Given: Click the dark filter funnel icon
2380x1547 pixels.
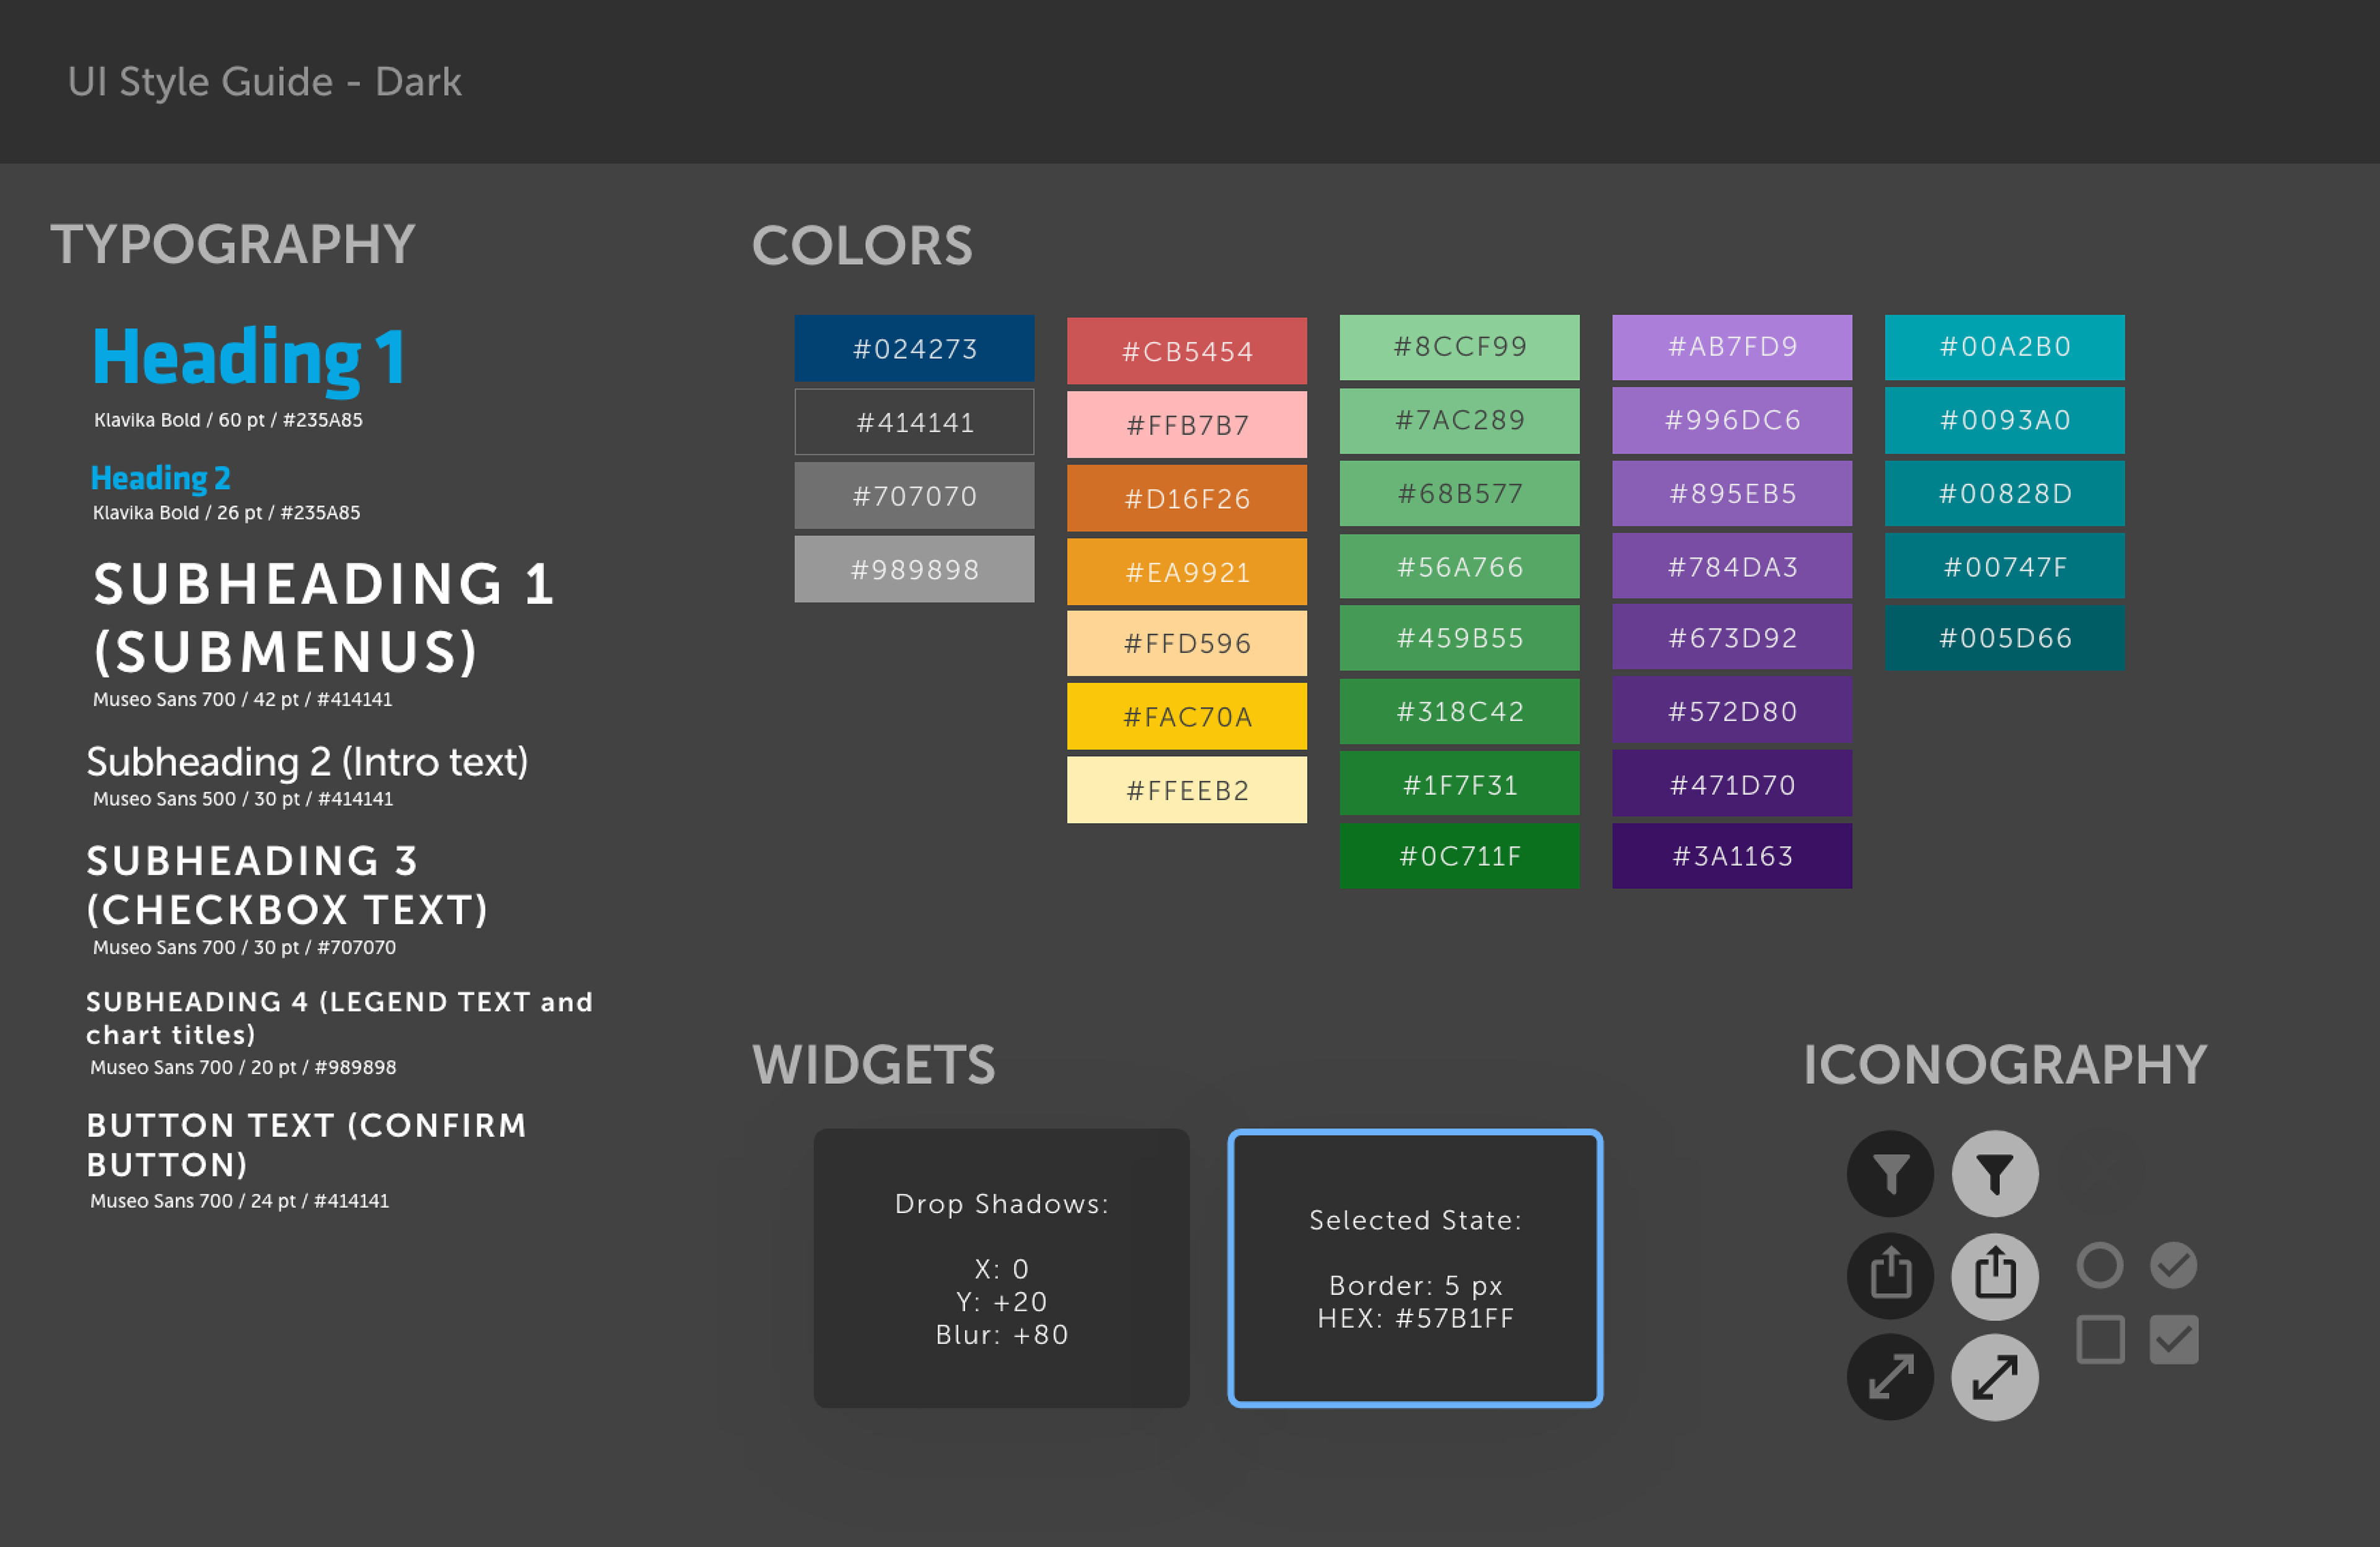Looking at the screenshot, I should pyautogui.click(x=1890, y=1173).
